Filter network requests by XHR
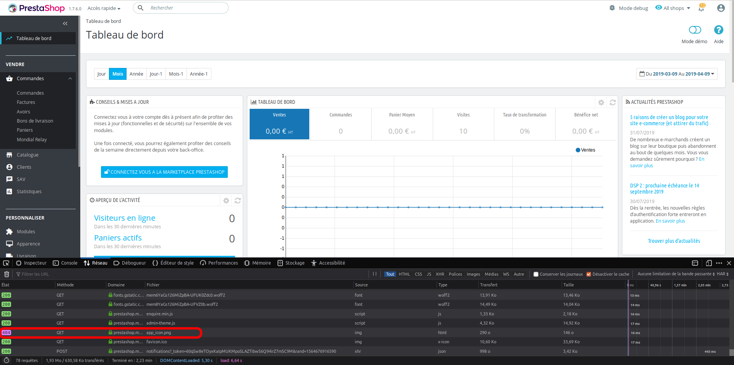The width and height of the screenshot is (734, 365). [440, 274]
